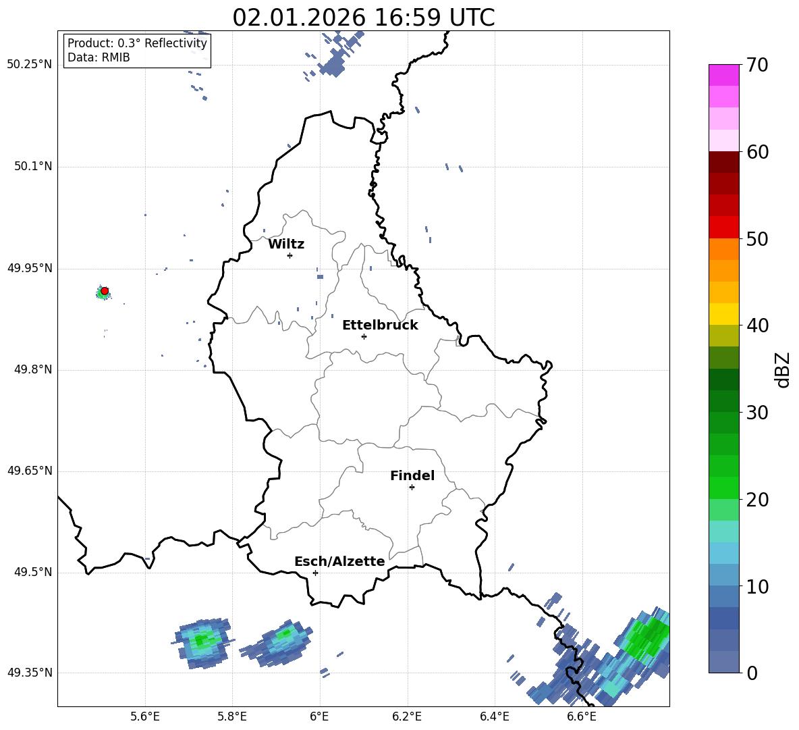The width and height of the screenshot is (799, 730).
Task: Click the colorbar tick label 20
Action: [757, 500]
